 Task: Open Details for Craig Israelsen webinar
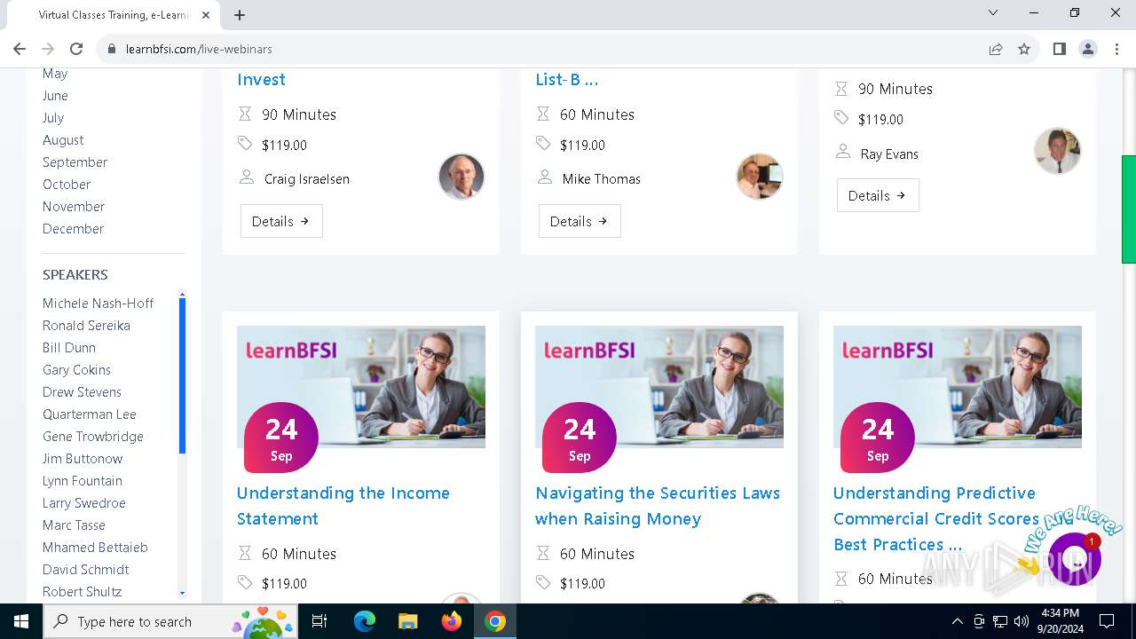click(x=281, y=222)
